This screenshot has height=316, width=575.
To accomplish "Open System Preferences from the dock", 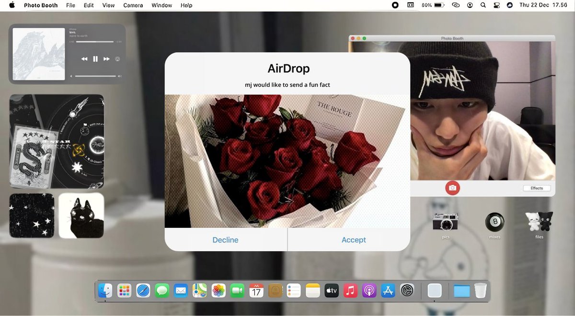I will coord(407,290).
